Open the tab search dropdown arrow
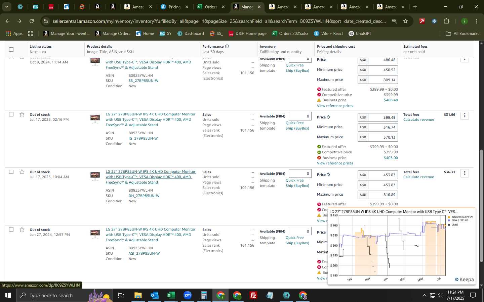The width and height of the screenshot is (484, 302). 6,7
